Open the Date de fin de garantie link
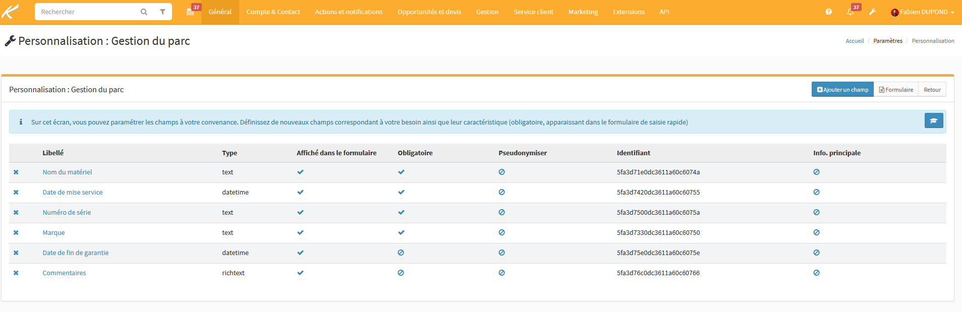This screenshot has width=962, height=312. pyautogui.click(x=76, y=253)
